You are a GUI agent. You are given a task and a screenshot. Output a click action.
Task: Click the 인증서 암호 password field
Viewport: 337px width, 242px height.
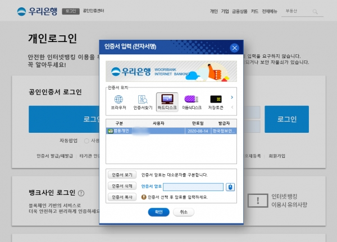coord(193,187)
